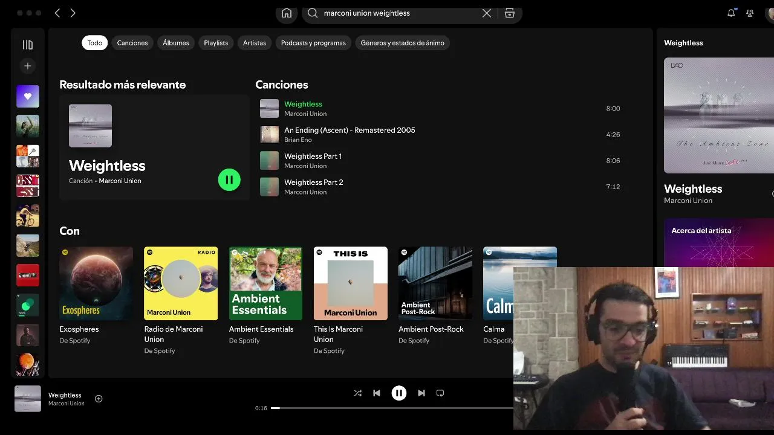Click now playing thumbnail in bottom bar
774x435 pixels.
[x=28, y=399]
